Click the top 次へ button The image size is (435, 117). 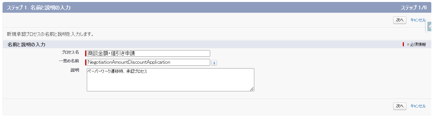[400, 20]
